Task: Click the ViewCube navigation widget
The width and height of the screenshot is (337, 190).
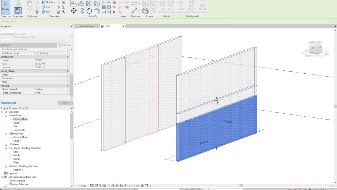Action: click(x=315, y=49)
